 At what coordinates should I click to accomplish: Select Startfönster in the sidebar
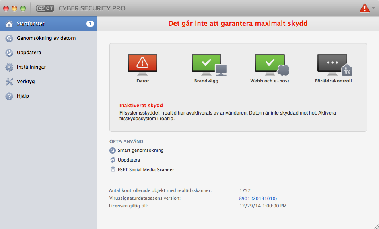click(49, 24)
